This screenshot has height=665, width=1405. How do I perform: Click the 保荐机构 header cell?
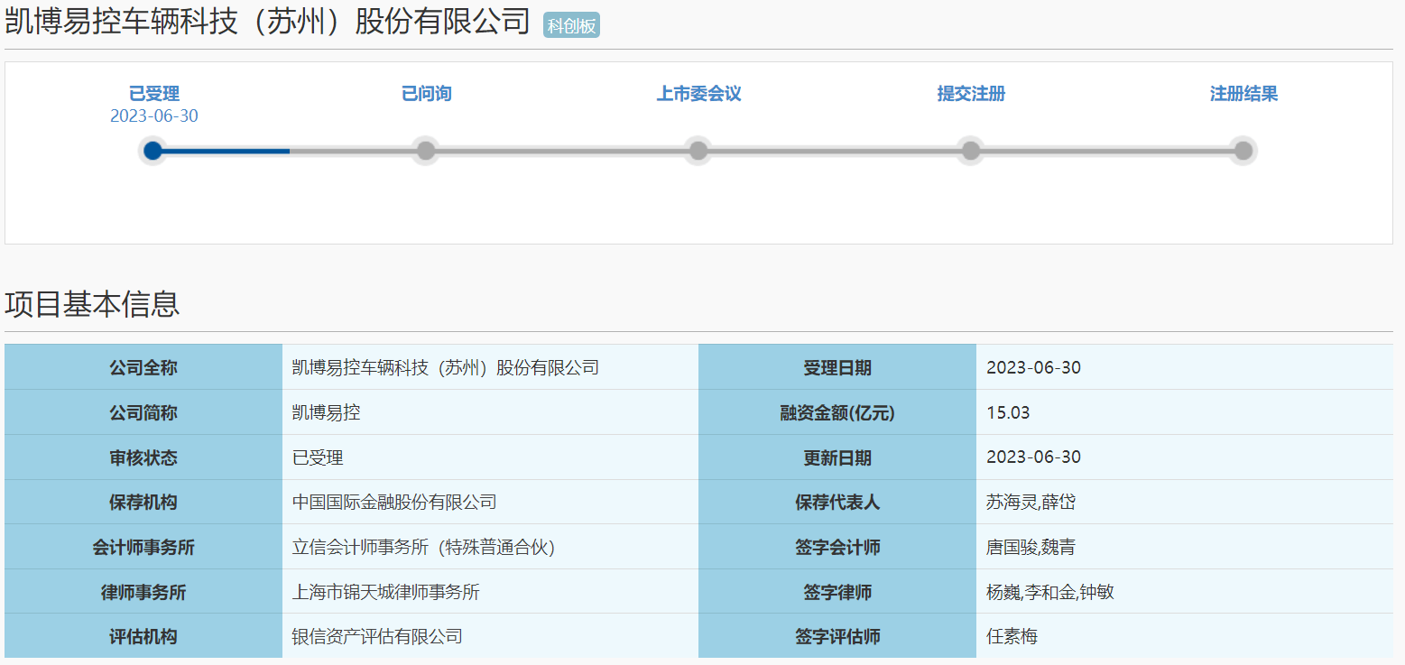click(143, 503)
